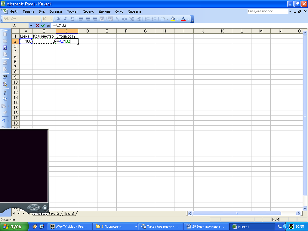Click the Введите вопрос help field

coord(267,11)
